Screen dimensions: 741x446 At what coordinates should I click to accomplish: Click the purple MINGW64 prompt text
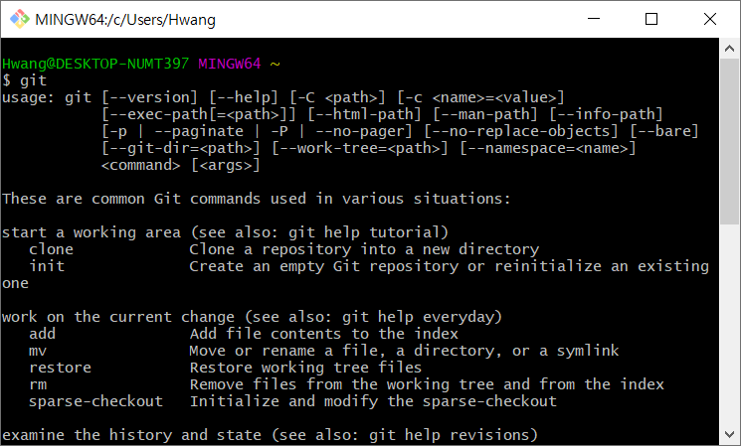pos(229,64)
